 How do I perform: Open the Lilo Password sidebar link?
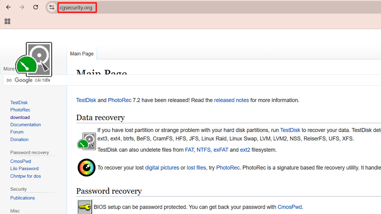24,169
